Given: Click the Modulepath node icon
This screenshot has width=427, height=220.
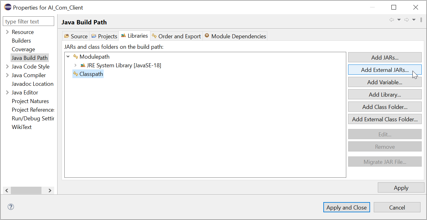Looking at the screenshot, I should point(75,57).
